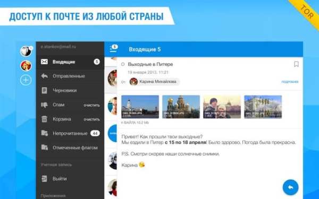Open the Отправленные folder

coord(70,76)
